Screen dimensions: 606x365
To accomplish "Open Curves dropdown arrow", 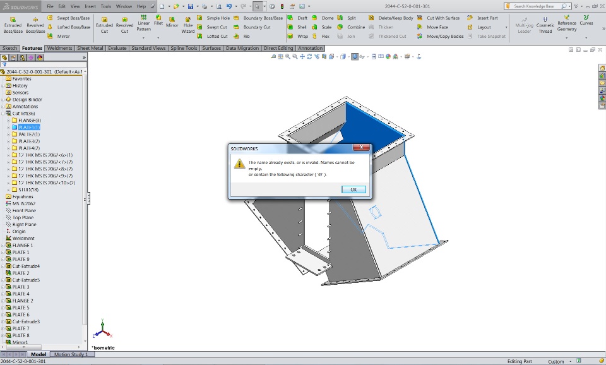I will (x=586, y=37).
